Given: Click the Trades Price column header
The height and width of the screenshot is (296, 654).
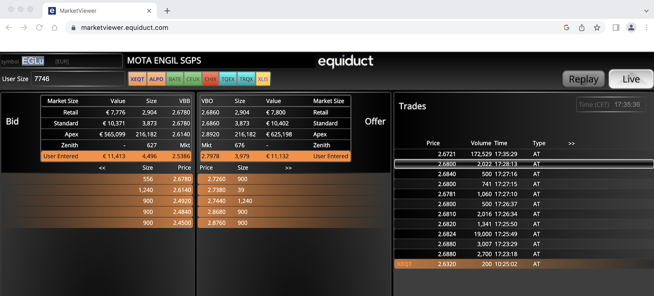Looking at the screenshot, I should coord(433,143).
